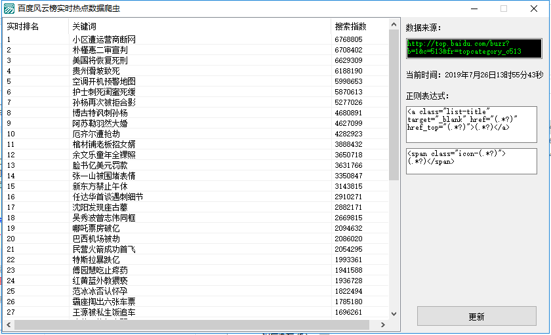Click the vertical scrollbar down arrow
Screen dimensions: 551x335
pos(394,314)
